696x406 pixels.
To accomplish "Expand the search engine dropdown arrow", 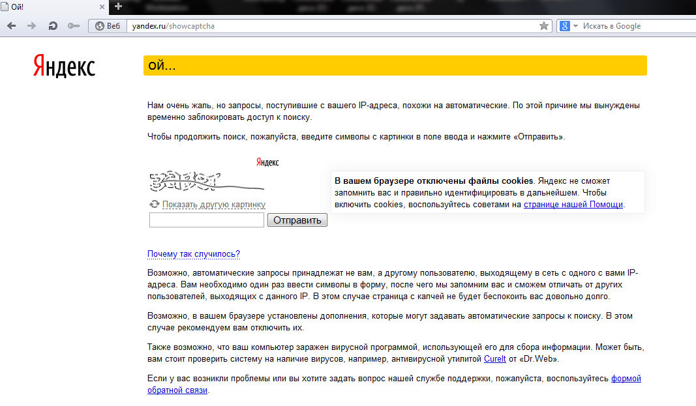I will pyautogui.click(x=576, y=26).
